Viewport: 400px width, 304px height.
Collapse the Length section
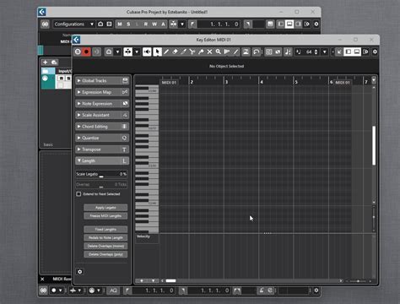[102, 160]
